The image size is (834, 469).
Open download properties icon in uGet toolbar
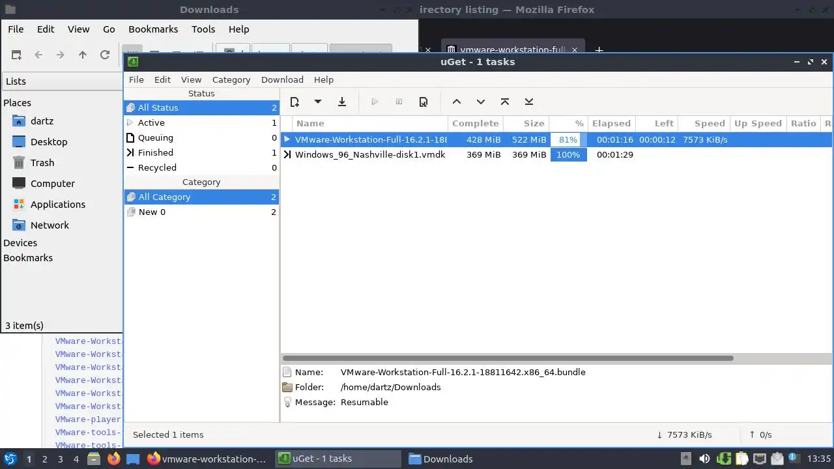(424, 102)
